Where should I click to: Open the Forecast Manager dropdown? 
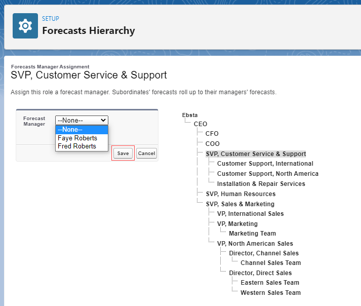coord(82,120)
